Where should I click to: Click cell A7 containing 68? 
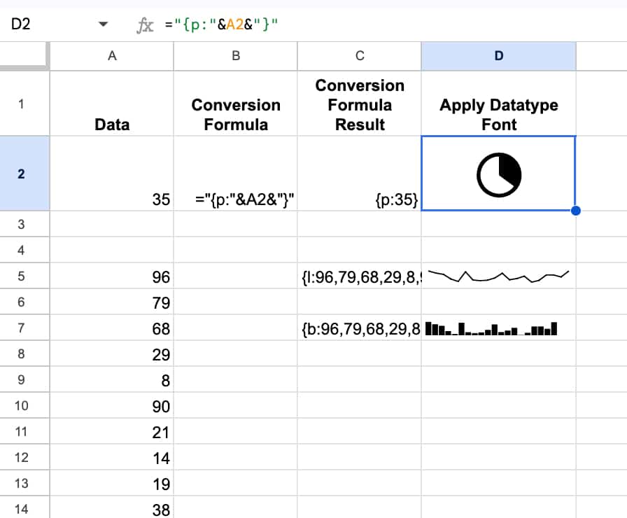click(112, 328)
